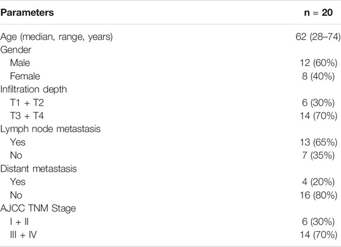The height and width of the screenshot is (247, 341).
Task: Click the Parameters column header
Action: [27, 13]
